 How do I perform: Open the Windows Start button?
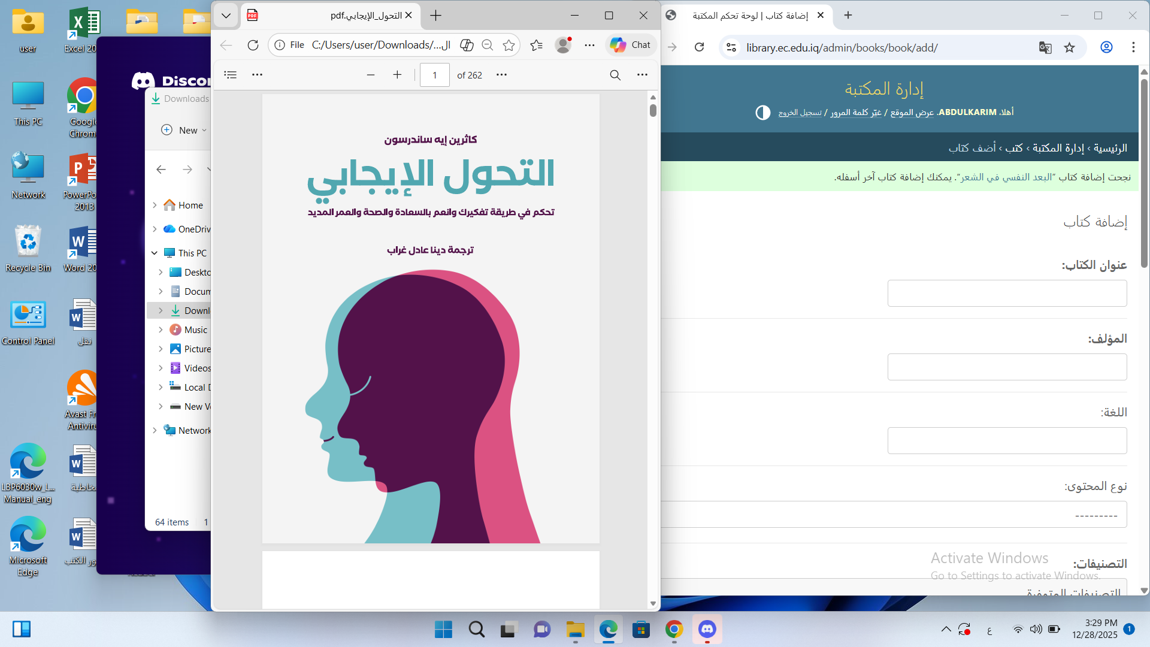click(x=444, y=630)
